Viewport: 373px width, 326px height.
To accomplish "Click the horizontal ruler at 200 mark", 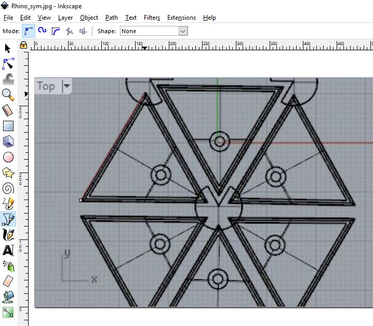I will click(x=172, y=44).
